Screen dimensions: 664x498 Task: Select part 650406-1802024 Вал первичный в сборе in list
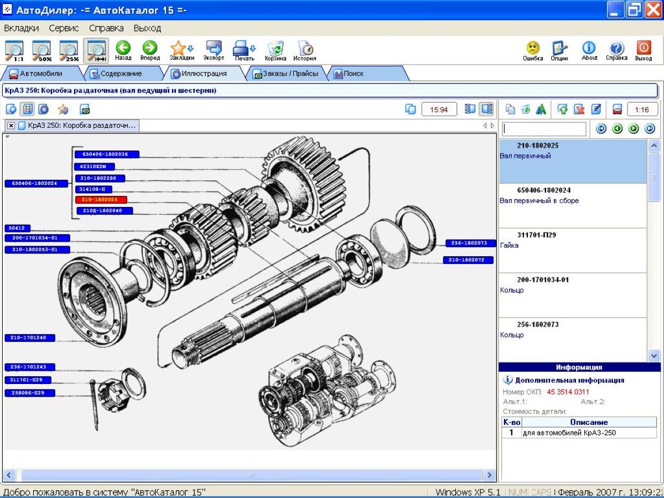572,206
